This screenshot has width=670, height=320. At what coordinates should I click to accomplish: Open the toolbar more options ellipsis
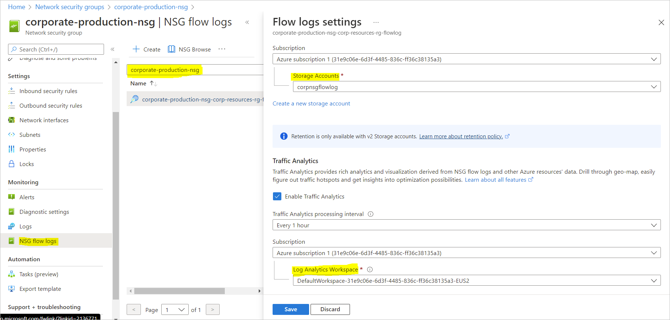point(222,49)
